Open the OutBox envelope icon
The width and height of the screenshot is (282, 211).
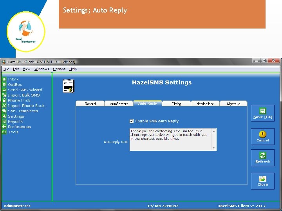point(4,84)
